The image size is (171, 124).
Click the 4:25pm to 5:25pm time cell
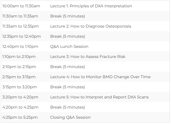[x=20, y=117]
